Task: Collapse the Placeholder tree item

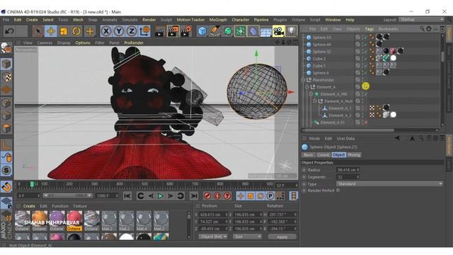Action: coord(304,80)
